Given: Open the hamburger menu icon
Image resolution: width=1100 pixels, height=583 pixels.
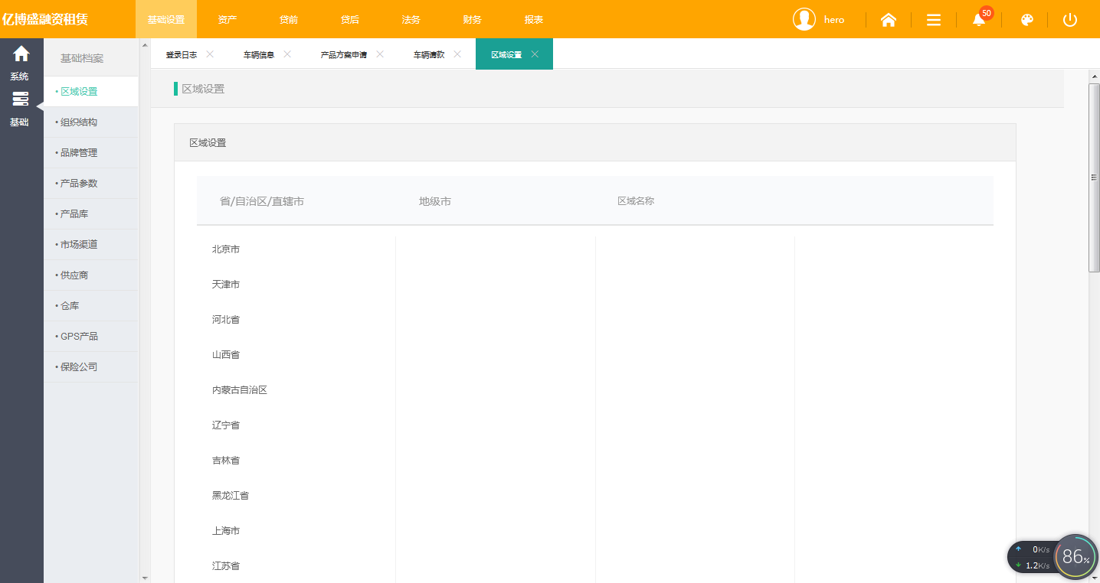Looking at the screenshot, I should 934,20.
